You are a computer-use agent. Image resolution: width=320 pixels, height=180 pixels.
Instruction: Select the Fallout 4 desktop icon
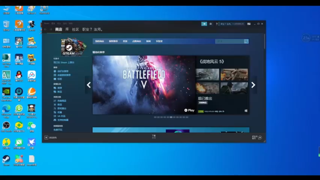pos(32,10)
